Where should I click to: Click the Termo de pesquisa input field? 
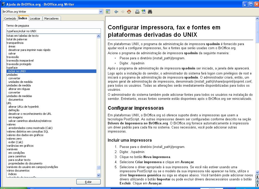[x=54, y=31]
